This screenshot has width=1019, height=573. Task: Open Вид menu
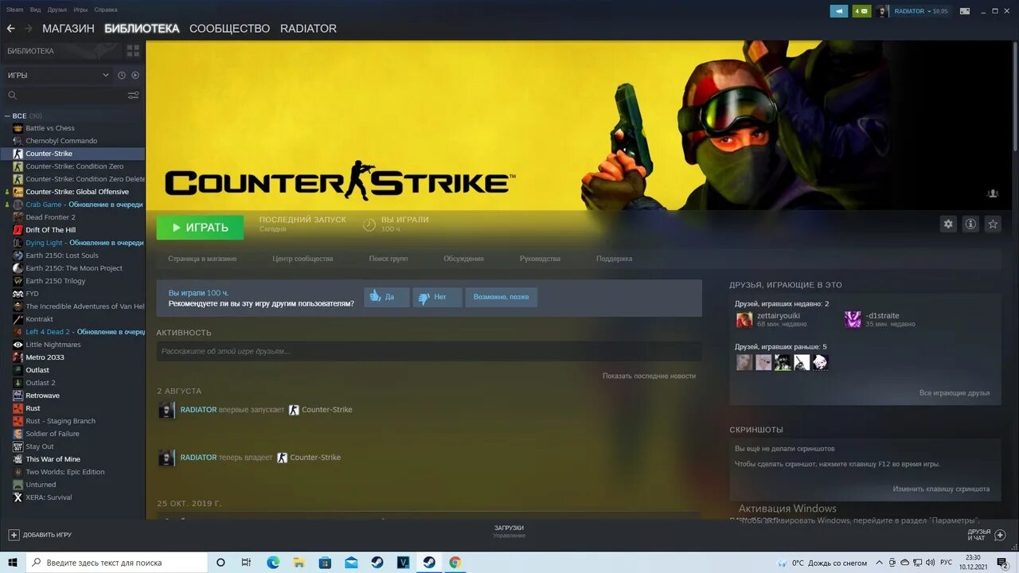(x=35, y=10)
